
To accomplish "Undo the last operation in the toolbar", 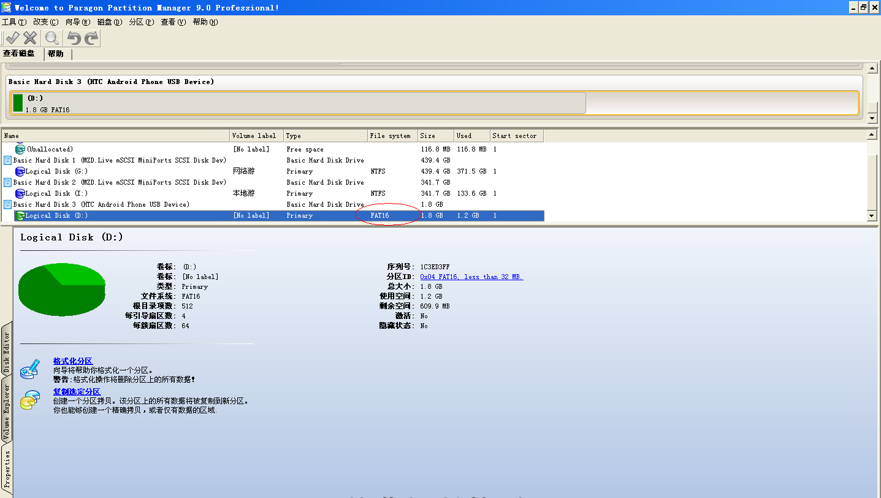I will [74, 38].
